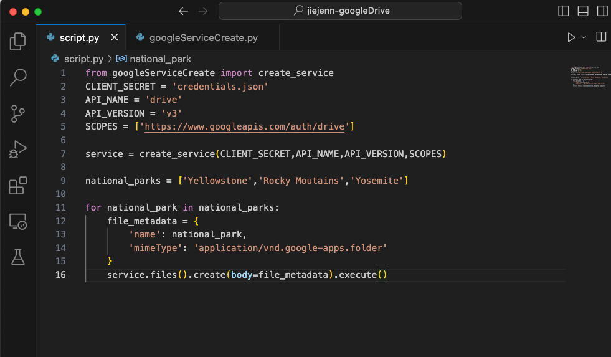Click the API_VERSION variable on line 4

[x=115, y=113]
